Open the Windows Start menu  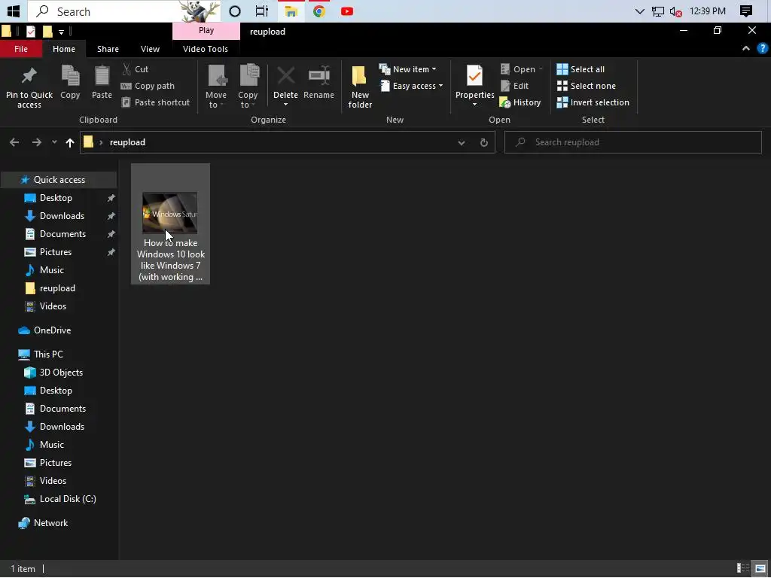coord(14,11)
